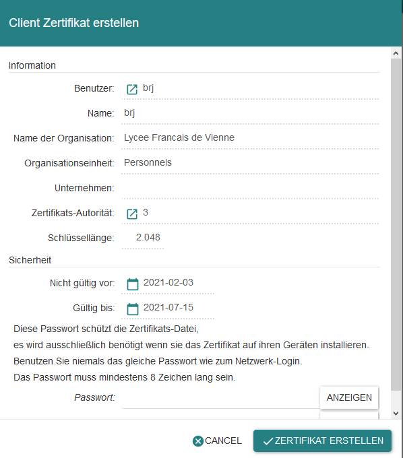Click the CANCEL button
The height and width of the screenshot is (458, 403).
pos(217,440)
